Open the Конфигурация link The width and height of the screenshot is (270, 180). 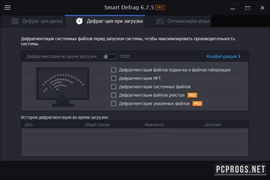223,56
